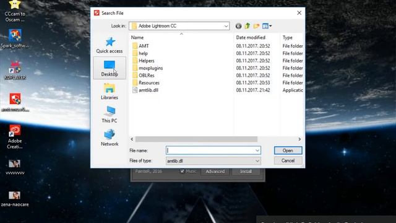Screen dimensions: 396x223
Task: Click the Open button
Action: [288, 151]
